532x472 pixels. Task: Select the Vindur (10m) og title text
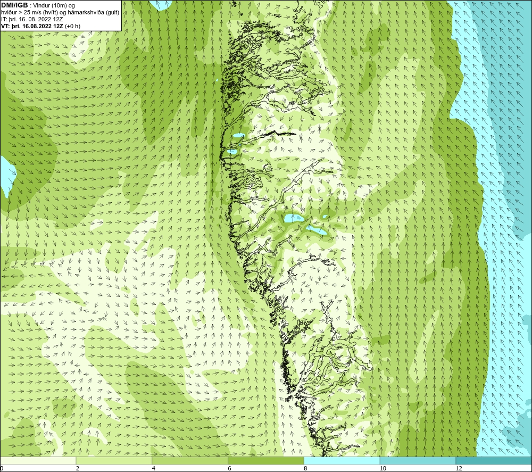tap(54, 6)
